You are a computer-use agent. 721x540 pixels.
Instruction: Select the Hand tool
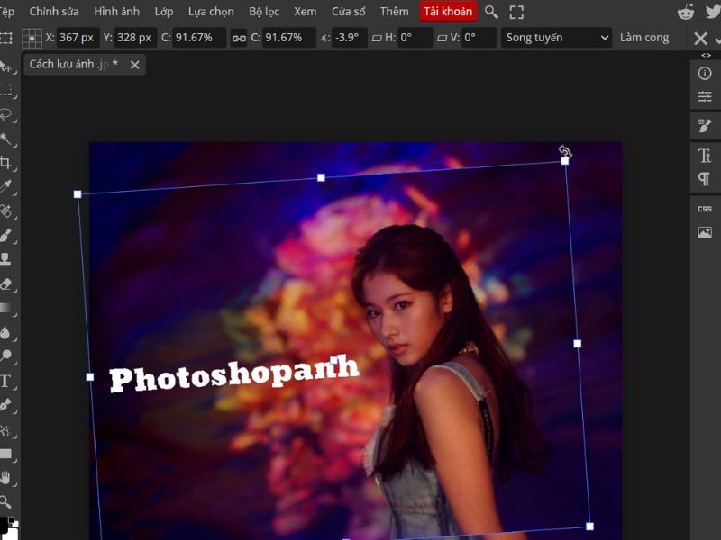5,478
